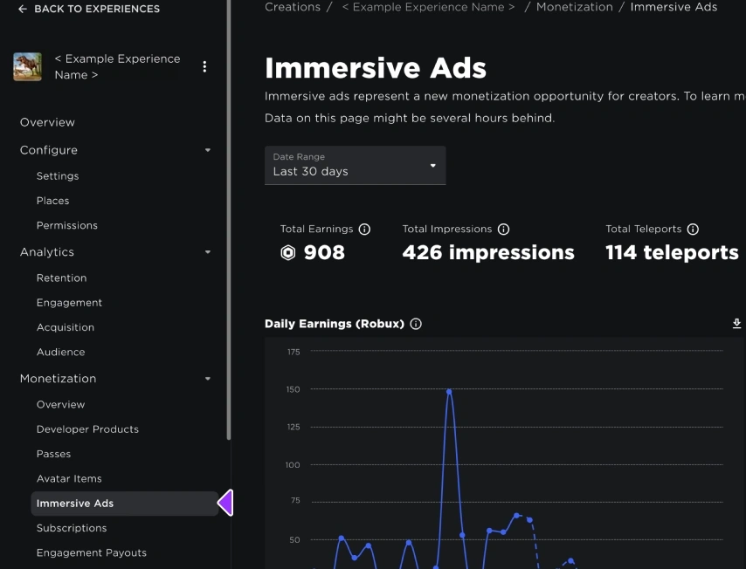Viewport: 746px width, 569px height.
Task: Click the 114 teleports value
Action: coord(672,252)
